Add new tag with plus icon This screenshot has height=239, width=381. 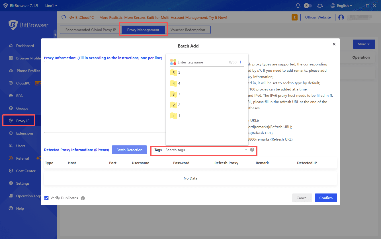tap(241, 62)
